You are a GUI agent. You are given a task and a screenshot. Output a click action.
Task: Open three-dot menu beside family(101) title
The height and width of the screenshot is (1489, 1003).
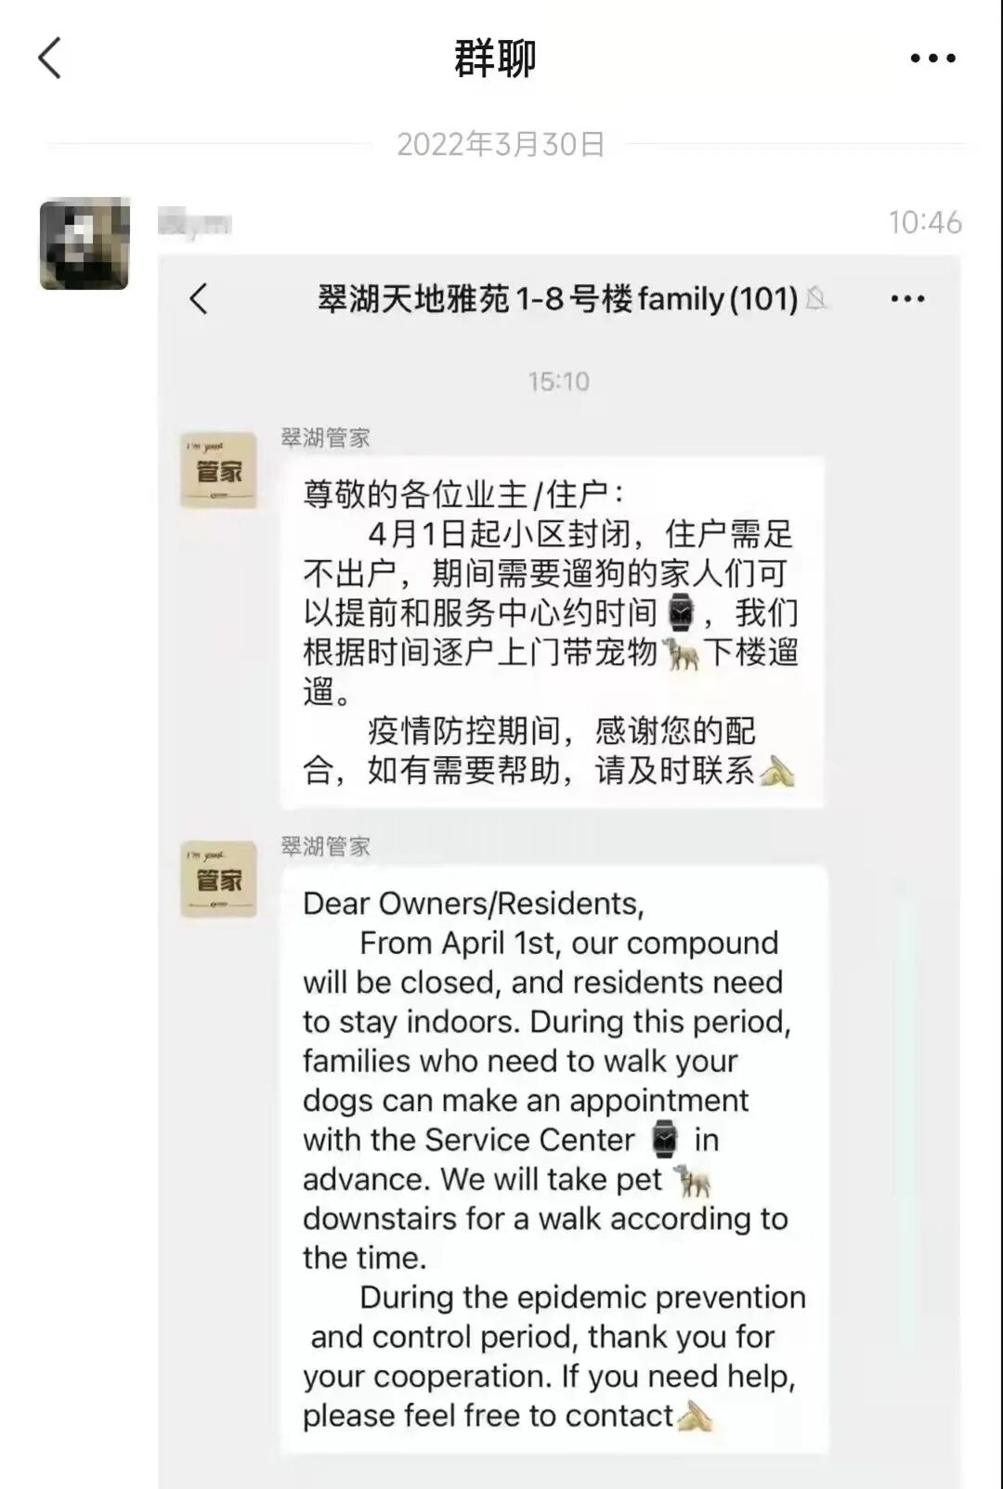pos(907,299)
